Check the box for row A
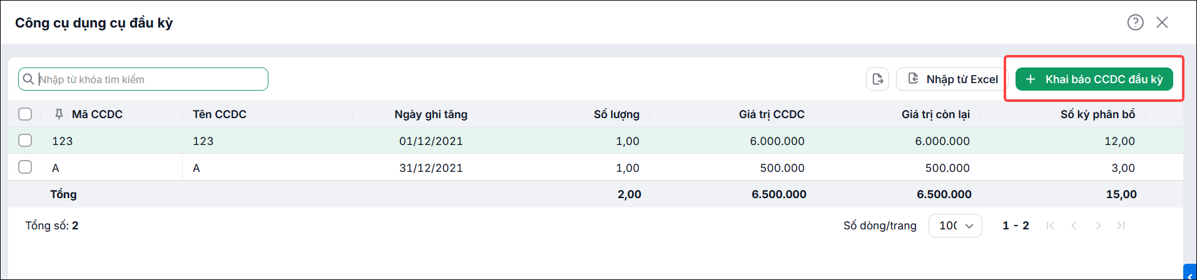The width and height of the screenshot is (1197, 280). coord(25,167)
